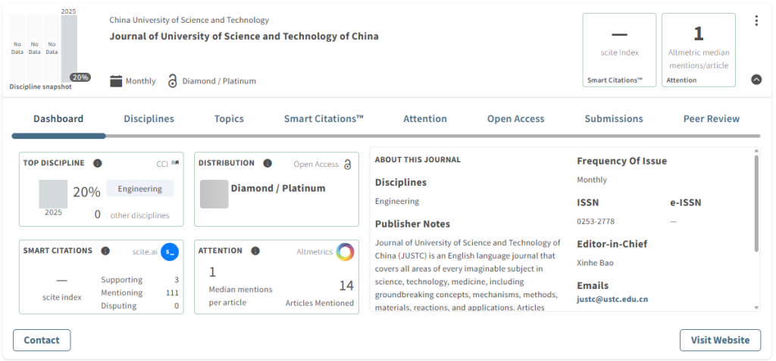Open the Disciplines tab
Image resolution: width=776 pixels, height=361 pixels.
click(149, 119)
